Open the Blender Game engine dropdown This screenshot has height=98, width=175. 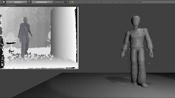click(x=62, y=2)
